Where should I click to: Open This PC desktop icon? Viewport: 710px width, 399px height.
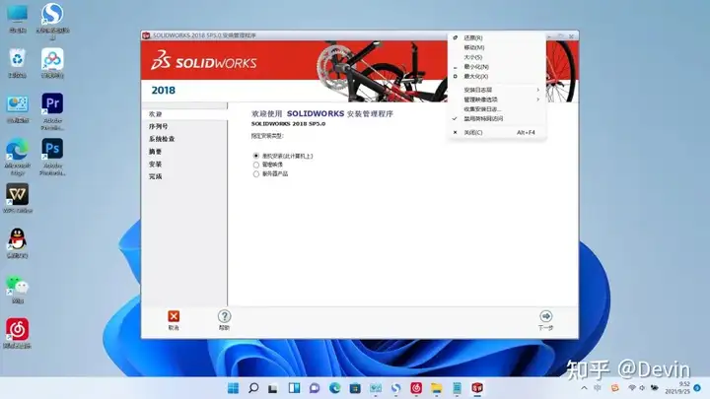coord(17,19)
